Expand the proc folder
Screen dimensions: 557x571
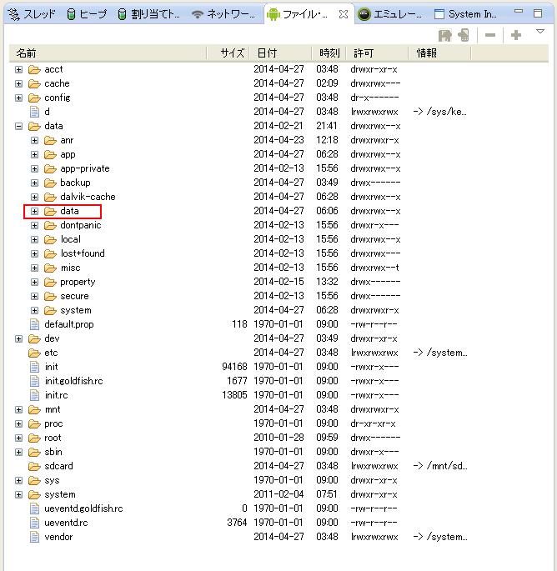click(x=18, y=424)
